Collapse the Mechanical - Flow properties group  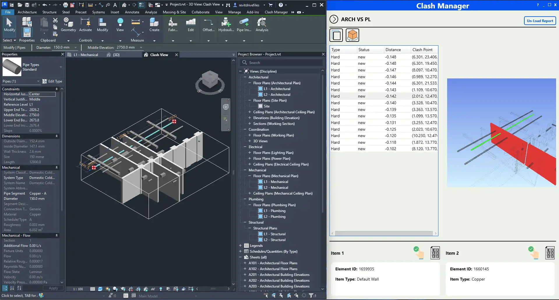point(57,236)
